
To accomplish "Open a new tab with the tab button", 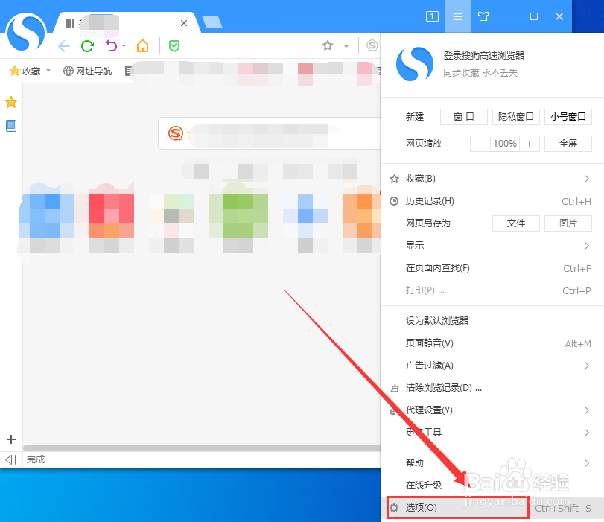I will pos(212,22).
